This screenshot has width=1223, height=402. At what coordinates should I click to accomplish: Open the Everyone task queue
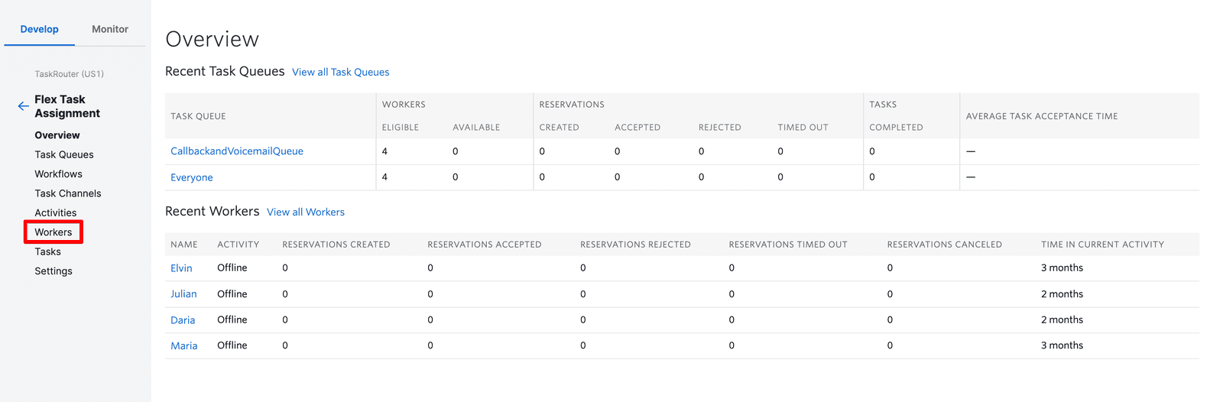[x=192, y=177]
